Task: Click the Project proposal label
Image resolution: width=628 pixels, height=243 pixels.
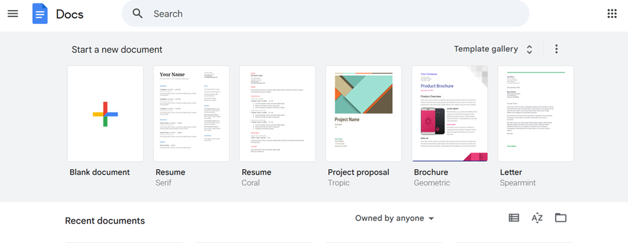Action: coord(359,173)
